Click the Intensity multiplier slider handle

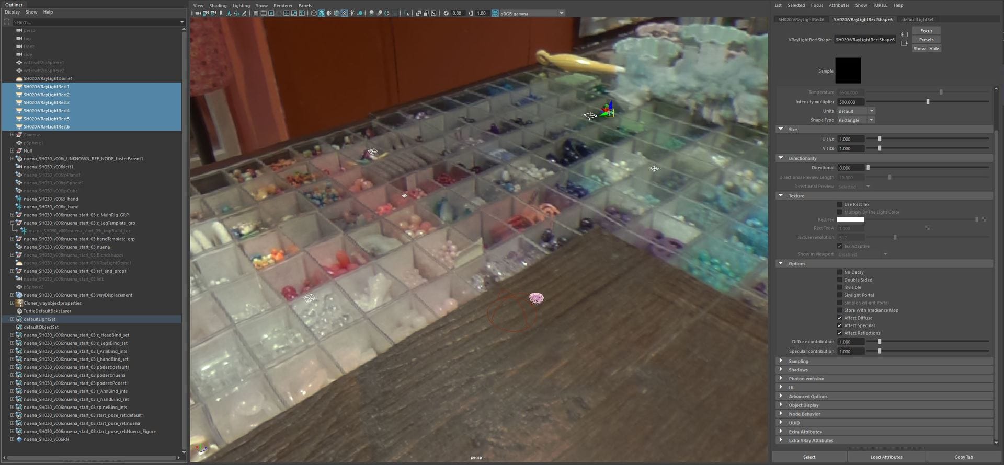(928, 102)
